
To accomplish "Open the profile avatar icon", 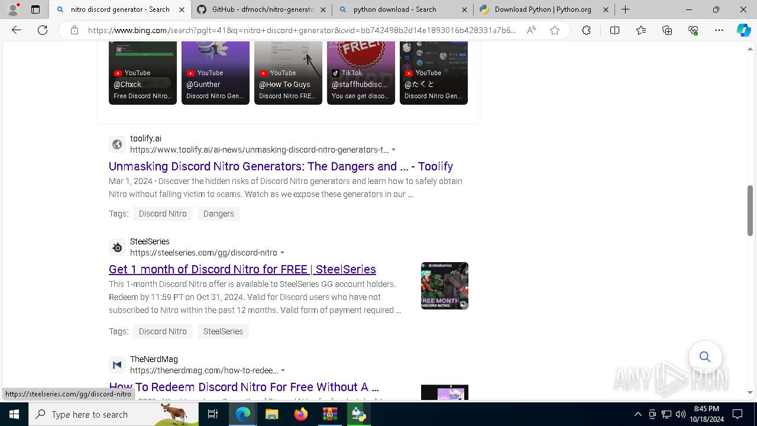I will click(13, 9).
